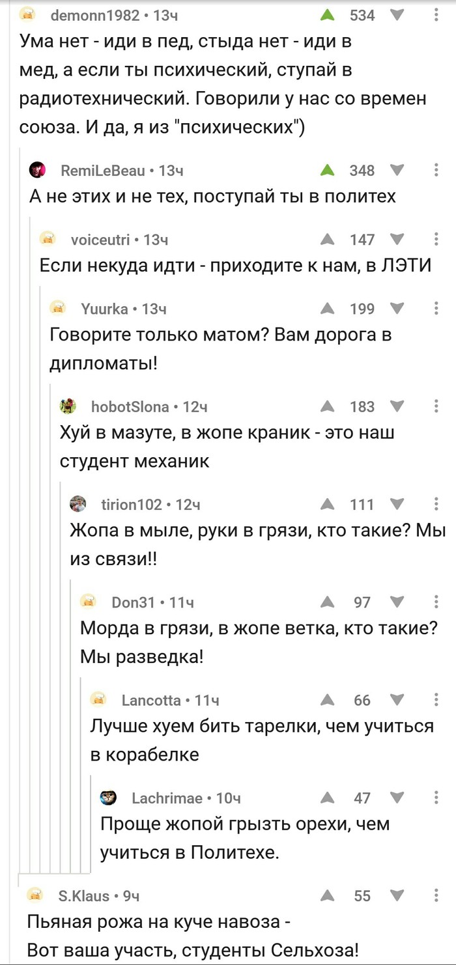Image resolution: width=456 pixels, height=965 pixels.
Task: Open more options for S.Klaus comment
Action: (x=436, y=896)
